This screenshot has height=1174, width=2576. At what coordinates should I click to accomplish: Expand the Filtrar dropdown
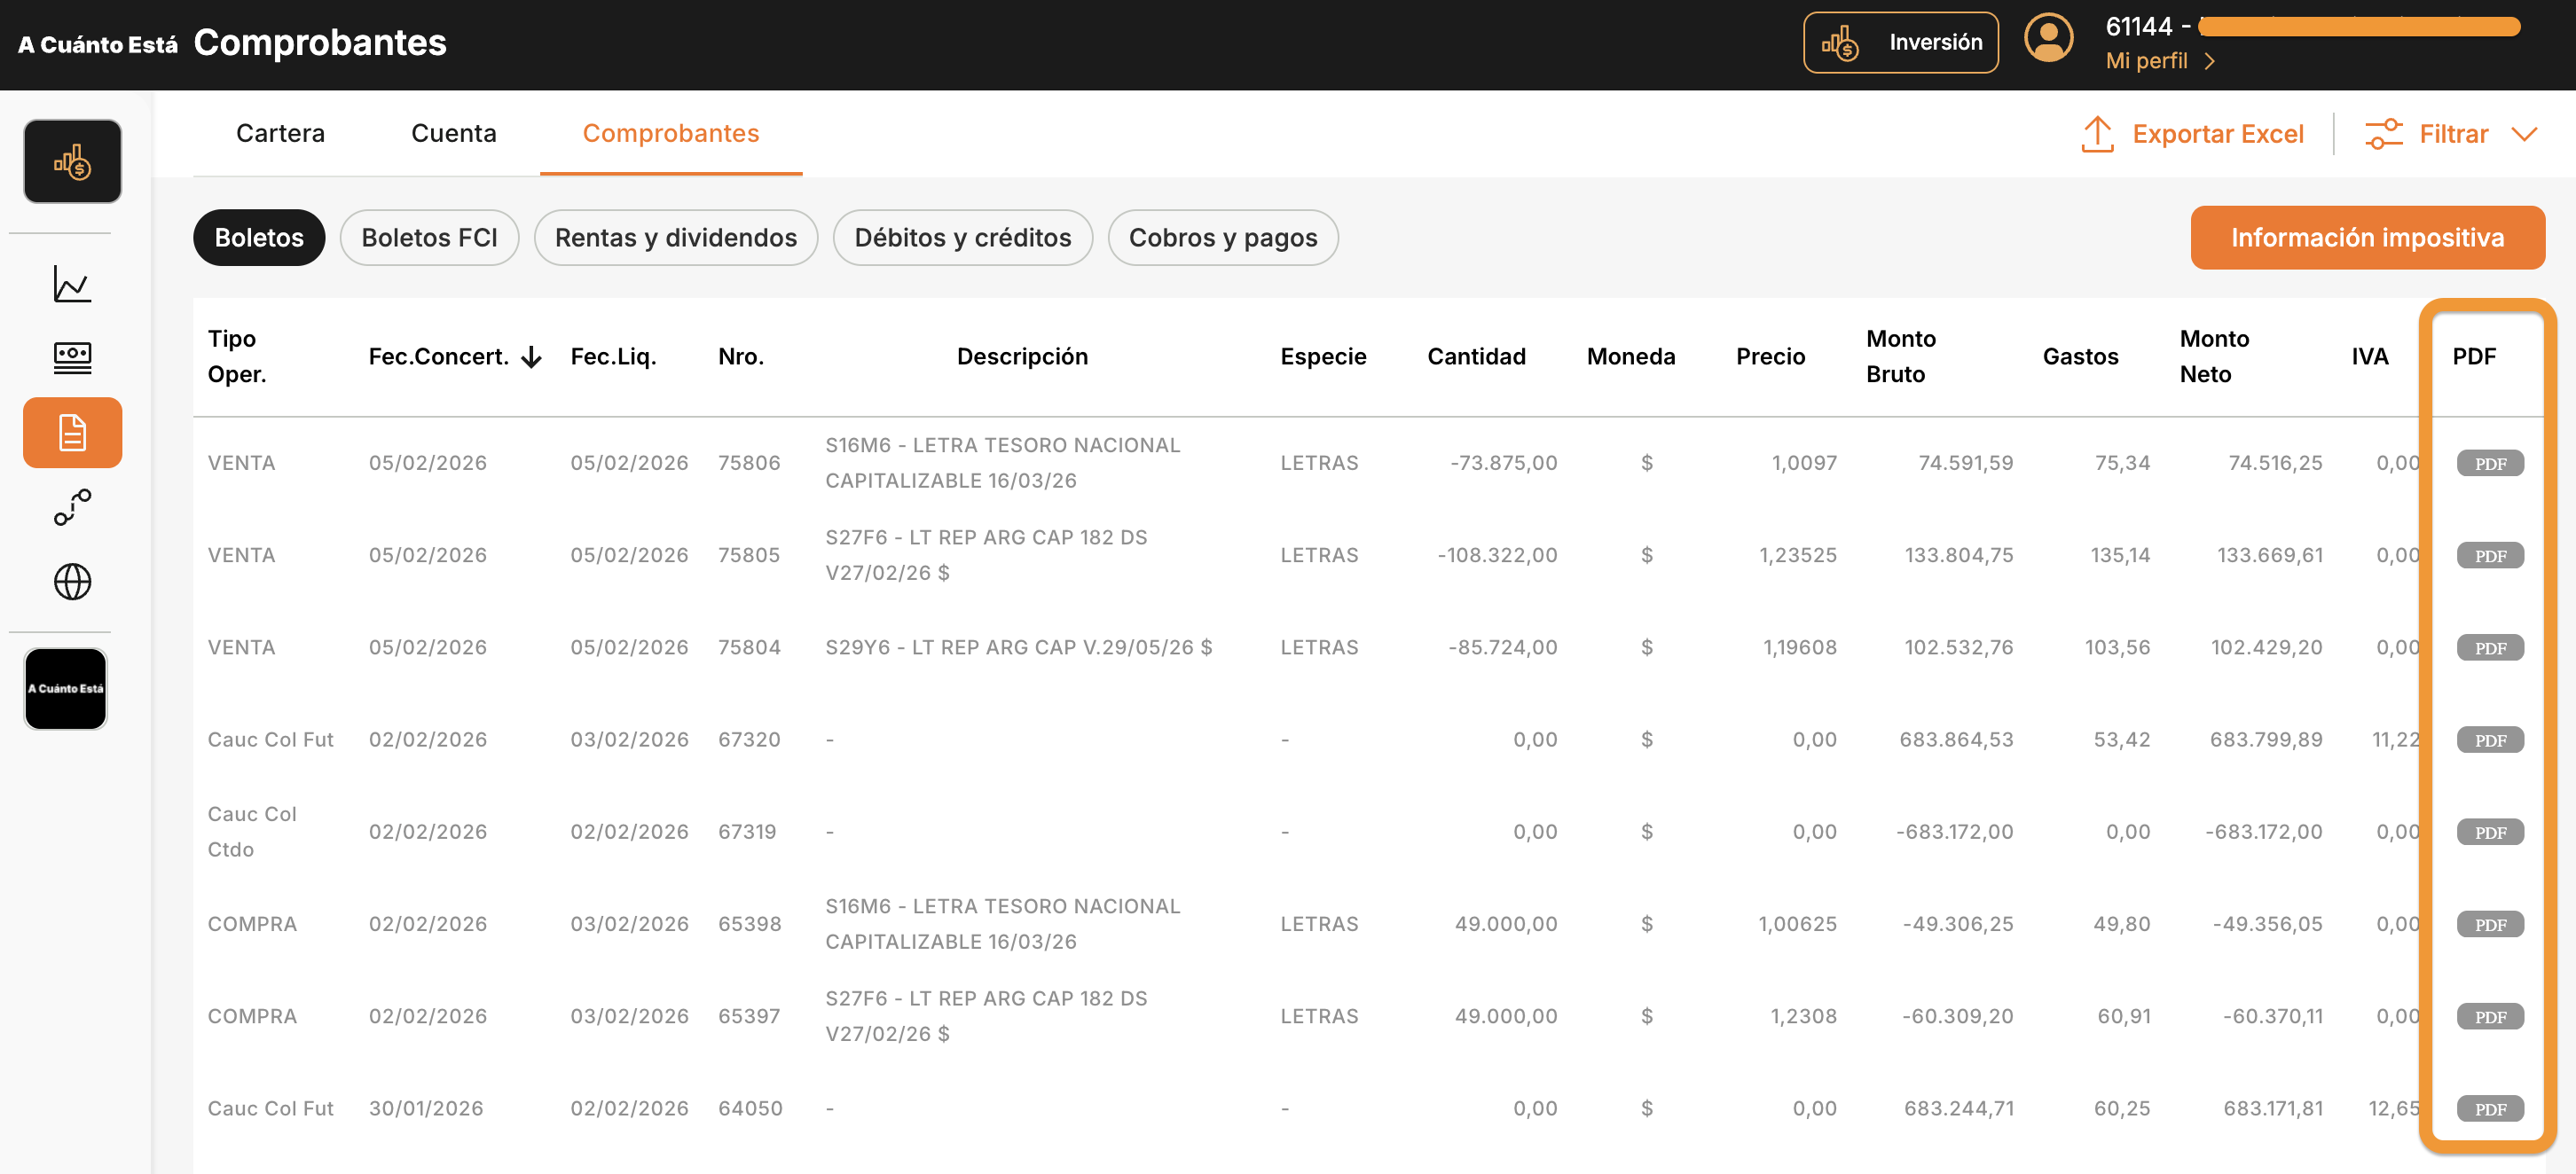tap(2452, 134)
